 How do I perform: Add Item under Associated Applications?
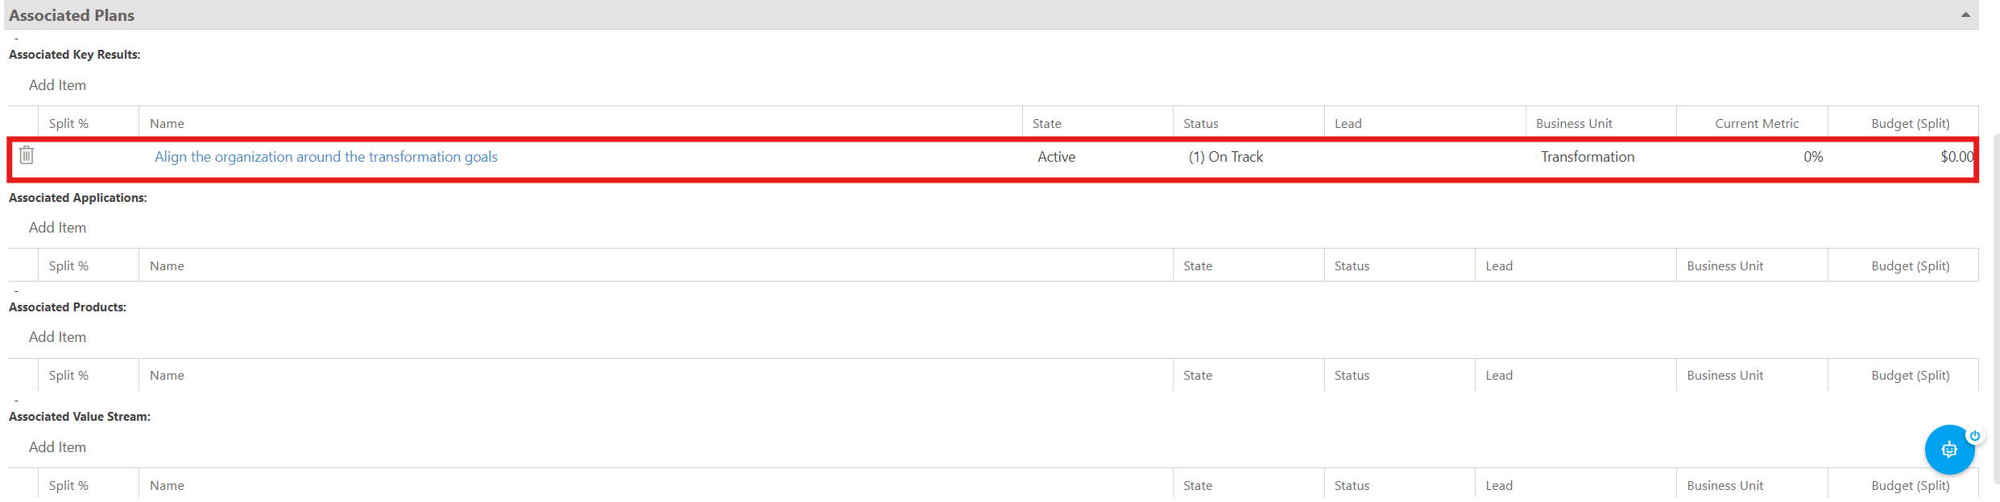pyautogui.click(x=57, y=228)
